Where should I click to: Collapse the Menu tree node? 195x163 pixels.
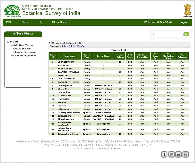8,42
